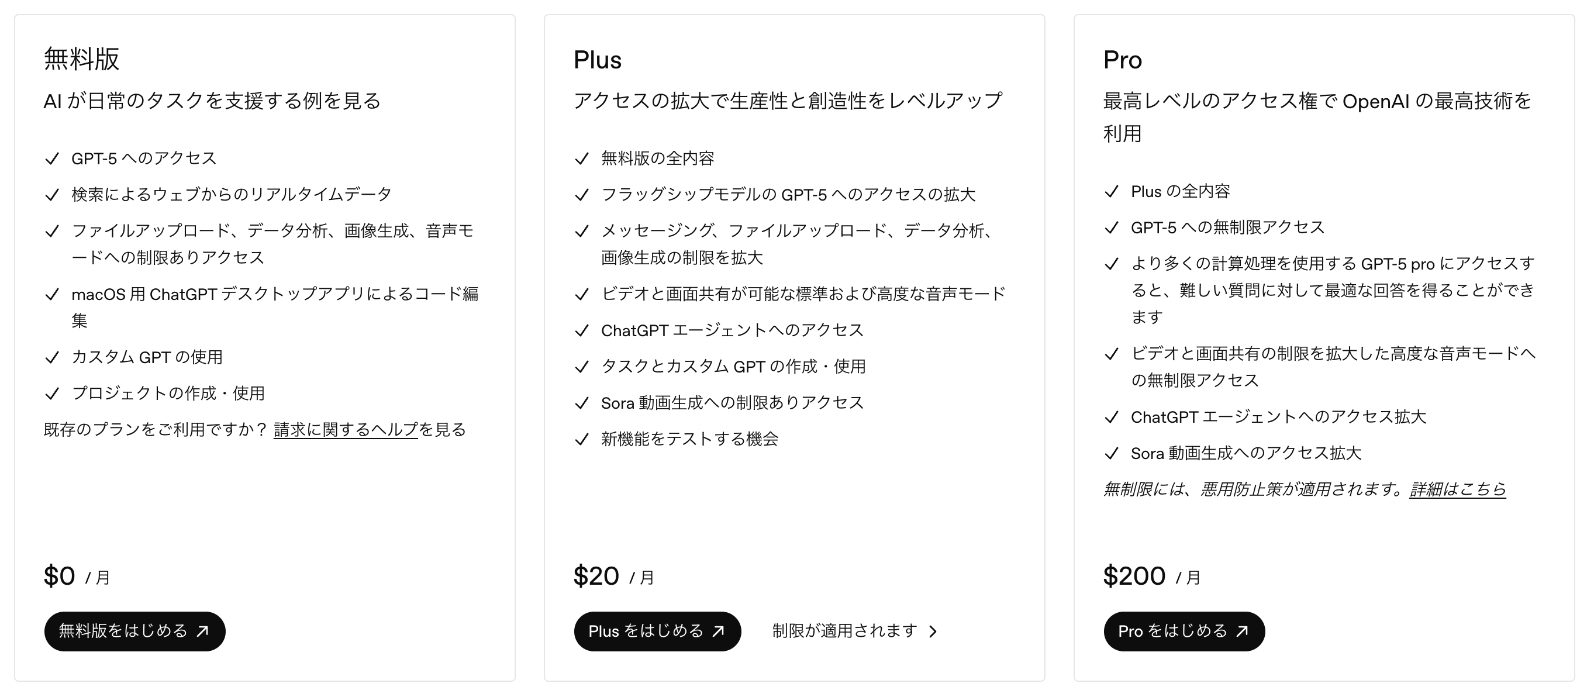Click the 無料版 plan title
The height and width of the screenshot is (697, 1594).
click(82, 60)
